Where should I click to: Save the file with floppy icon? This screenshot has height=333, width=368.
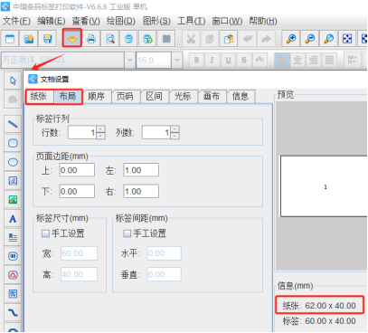[x=48, y=39]
